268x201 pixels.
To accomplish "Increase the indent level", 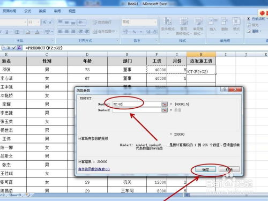I will pos(87,32).
